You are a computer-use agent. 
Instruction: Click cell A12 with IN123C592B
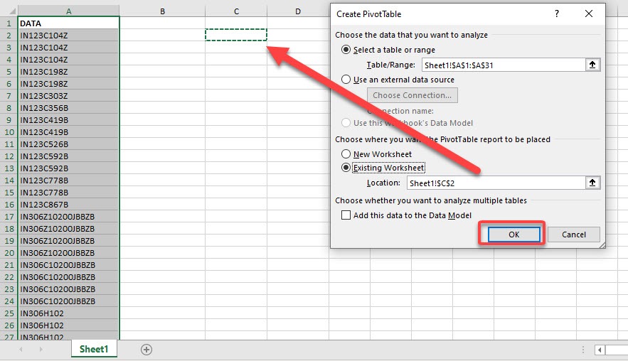[x=69, y=156]
